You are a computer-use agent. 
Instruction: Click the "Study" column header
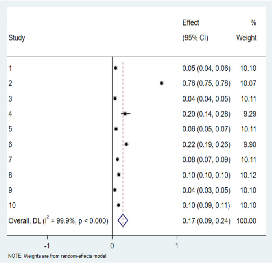pos(16,39)
